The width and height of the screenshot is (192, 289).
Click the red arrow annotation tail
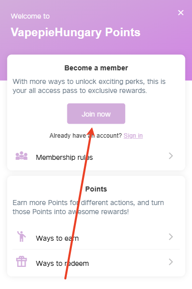click(x=66, y=277)
